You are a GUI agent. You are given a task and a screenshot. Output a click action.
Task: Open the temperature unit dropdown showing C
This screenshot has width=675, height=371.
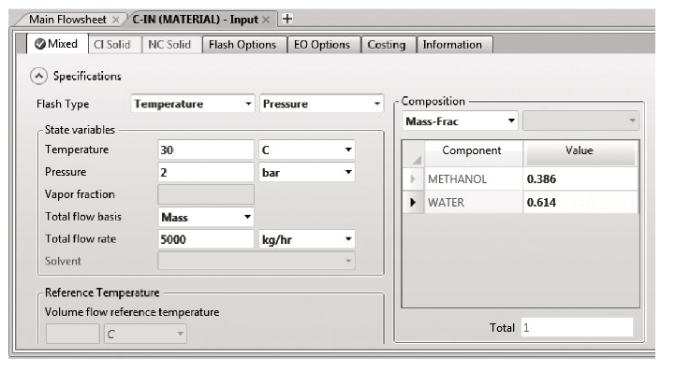pyautogui.click(x=306, y=150)
